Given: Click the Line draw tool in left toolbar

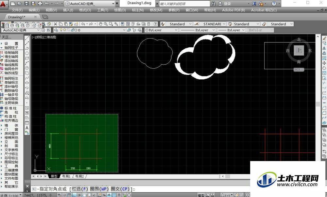Looking at the screenshot, I should 27,38.
